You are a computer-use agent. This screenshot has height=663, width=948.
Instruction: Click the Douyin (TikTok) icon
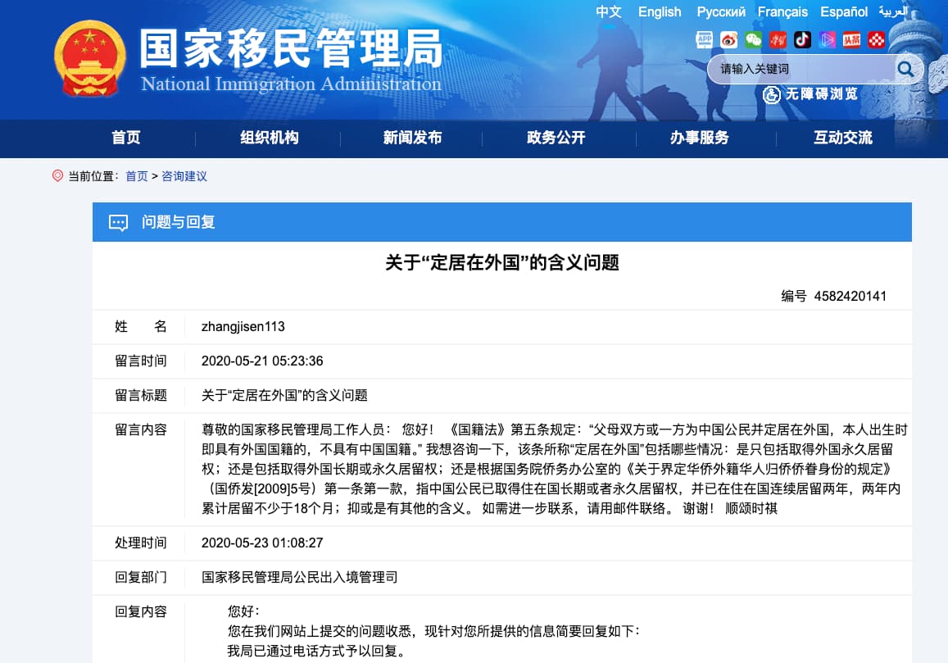[803, 39]
